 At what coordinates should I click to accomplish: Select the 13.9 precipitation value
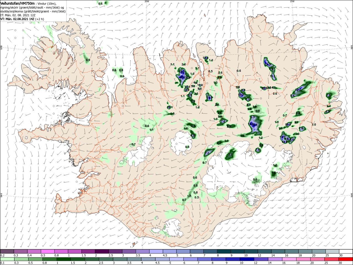[x=210, y=97]
